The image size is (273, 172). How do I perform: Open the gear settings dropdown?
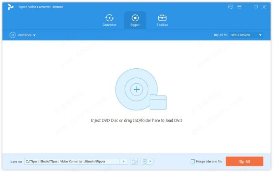[x=147, y=162]
